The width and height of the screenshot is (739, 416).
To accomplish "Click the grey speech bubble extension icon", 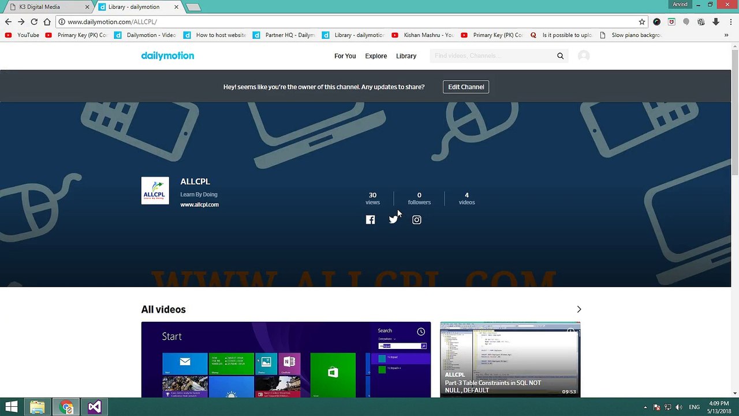I will pyautogui.click(x=686, y=22).
